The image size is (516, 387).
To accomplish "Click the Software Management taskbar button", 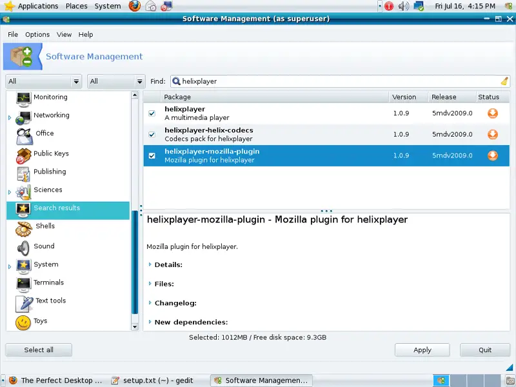I will (x=261, y=381).
